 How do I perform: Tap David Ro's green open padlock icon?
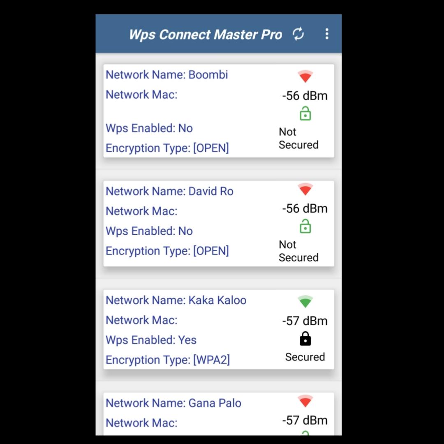tap(305, 226)
